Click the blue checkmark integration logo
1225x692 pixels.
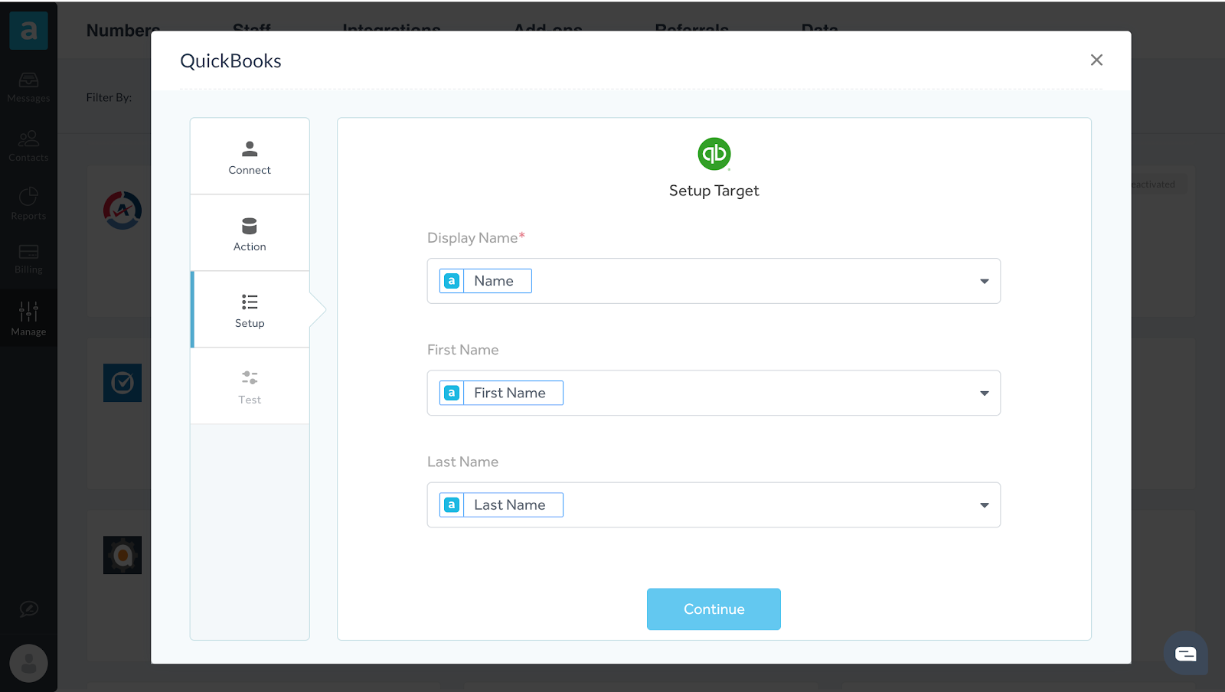[122, 383]
